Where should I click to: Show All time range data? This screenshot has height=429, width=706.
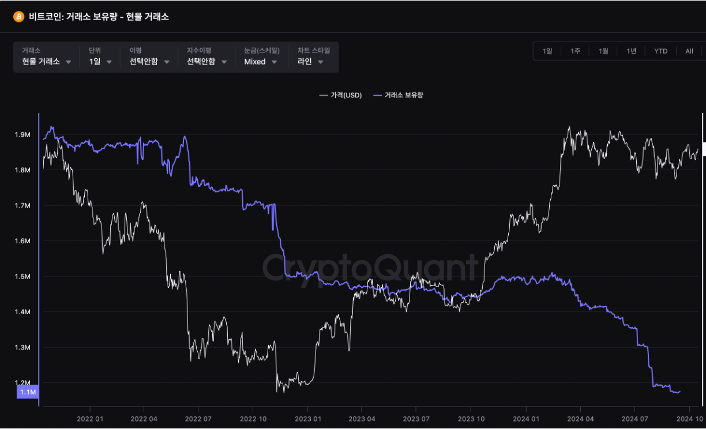689,51
